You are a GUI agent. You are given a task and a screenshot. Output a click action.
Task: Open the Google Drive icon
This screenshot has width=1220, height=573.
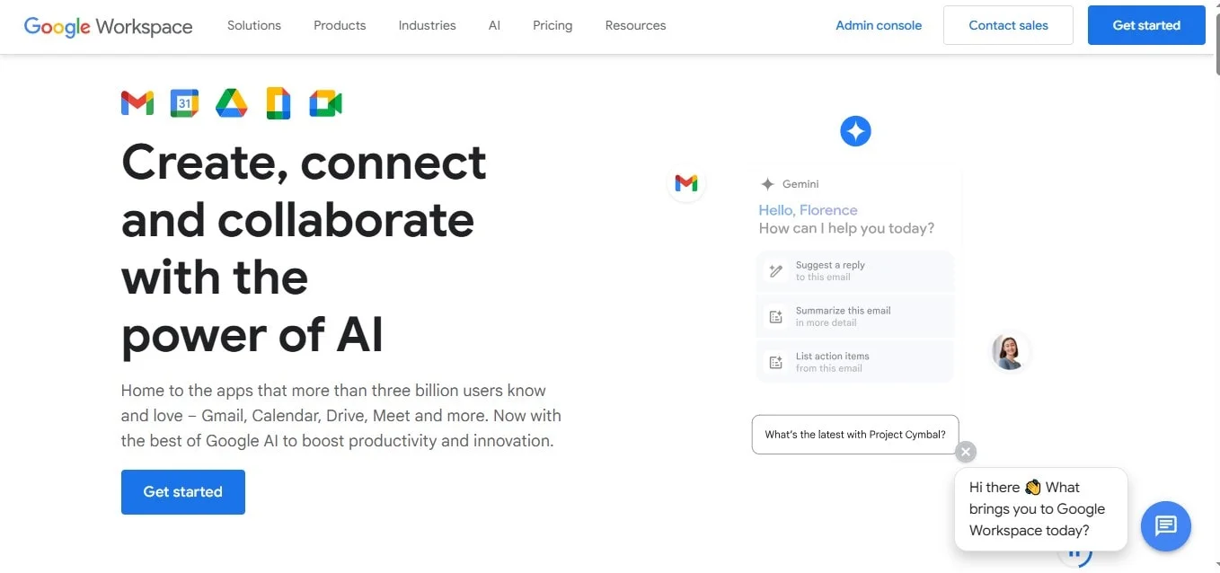231,102
